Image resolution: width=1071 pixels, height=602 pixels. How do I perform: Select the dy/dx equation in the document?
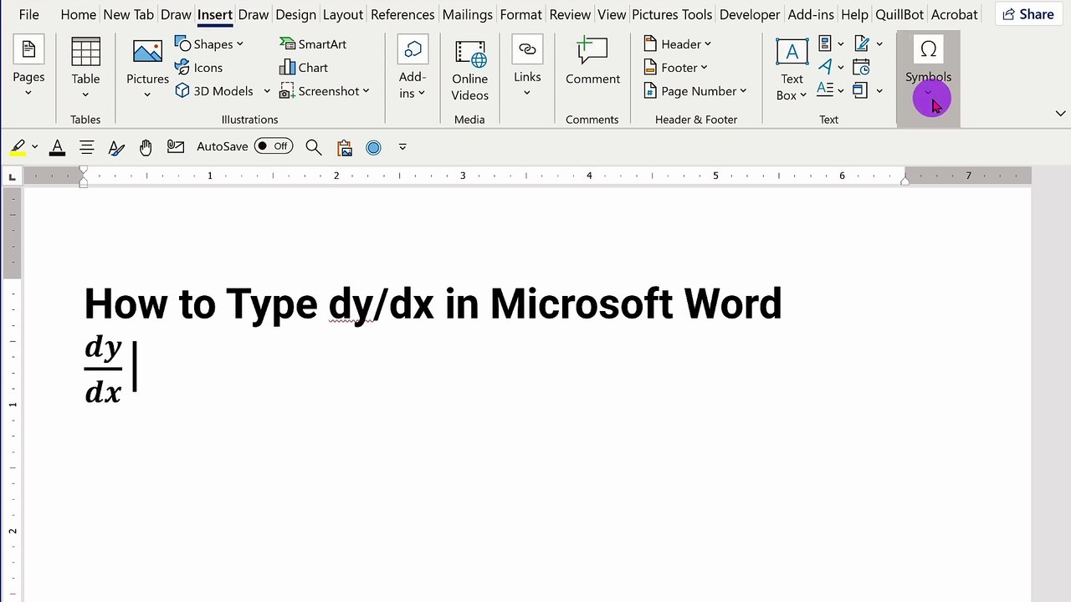[104, 369]
